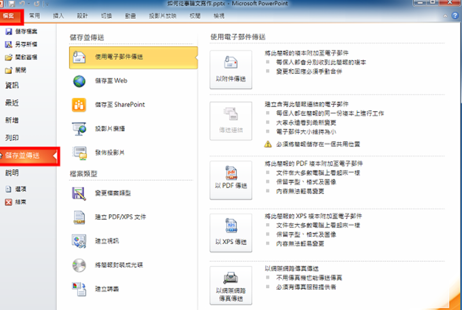Screen dimensions: 462x310
Task: Select 將簡報封裝成光碟 CD option
Action: [x=133, y=265]
